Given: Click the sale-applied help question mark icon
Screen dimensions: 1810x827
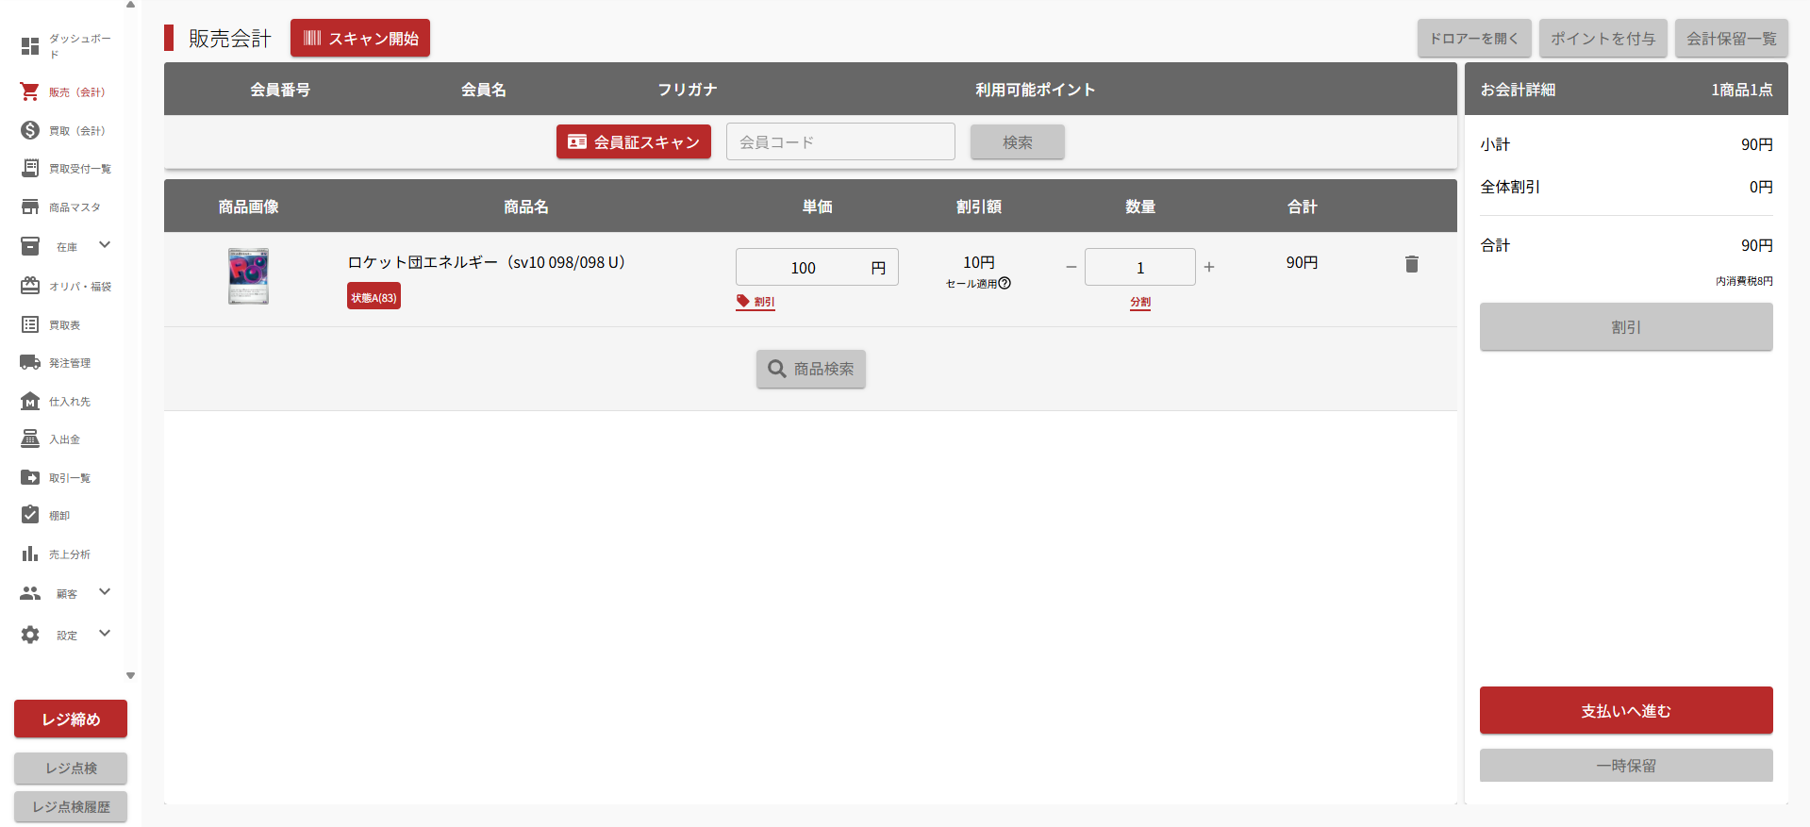Looking at the screenshot, I should tap(1005, 283).
